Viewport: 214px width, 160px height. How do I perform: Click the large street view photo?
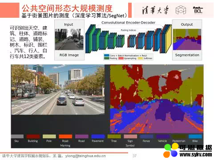58,89
